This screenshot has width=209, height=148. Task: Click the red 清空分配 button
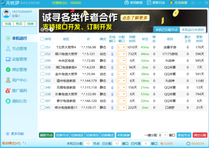tap(200, 135)
